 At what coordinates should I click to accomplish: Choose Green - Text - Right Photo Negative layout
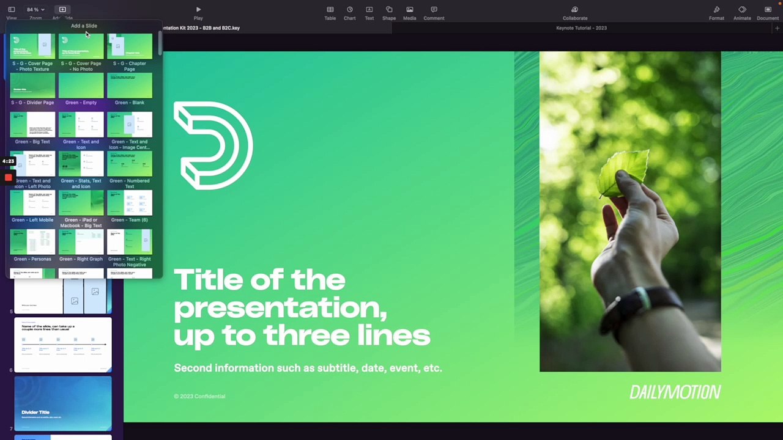click(x=130, y=242)
